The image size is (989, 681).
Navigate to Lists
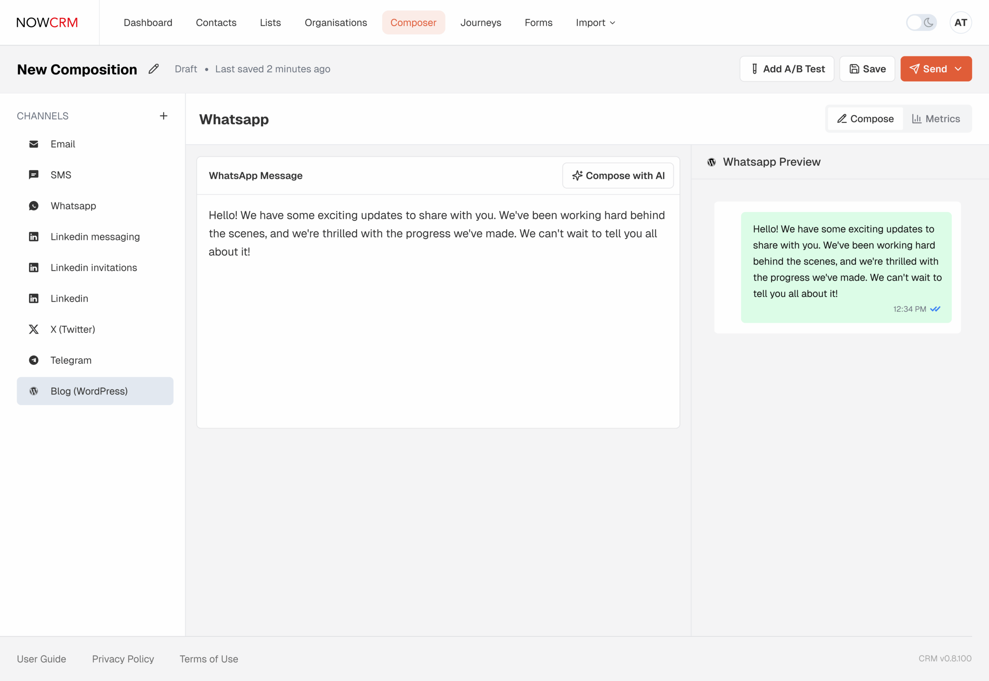click(x=270, y=23)
